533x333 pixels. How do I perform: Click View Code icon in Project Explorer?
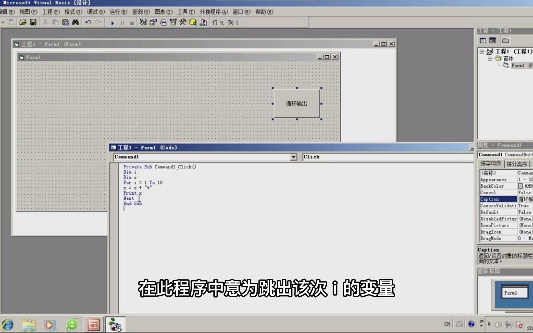tap(483, 40)
